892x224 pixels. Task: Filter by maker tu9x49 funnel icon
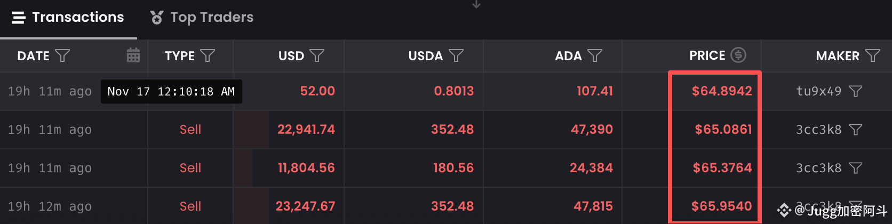pyautogui.click(x=856, y=91)
